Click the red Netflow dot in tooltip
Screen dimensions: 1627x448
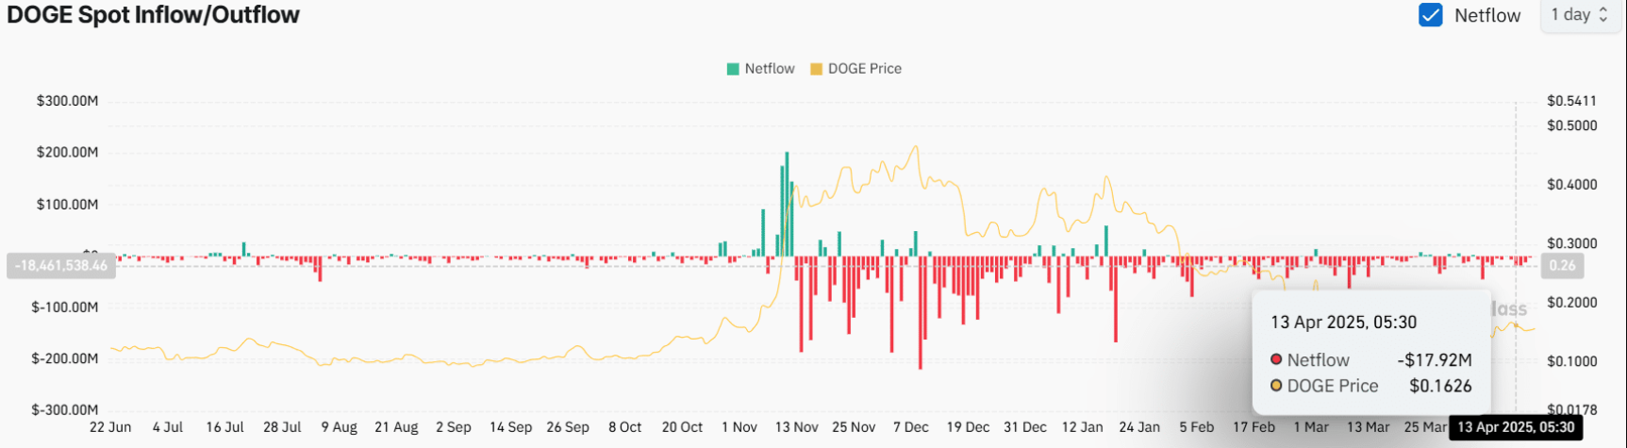1276,359
